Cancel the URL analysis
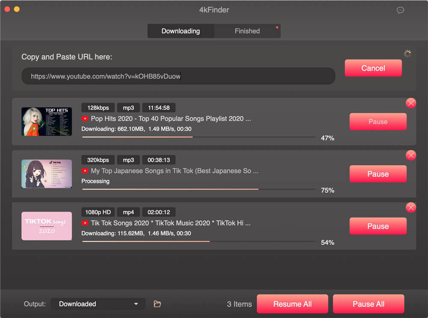 pyautogui.click(x=373, y=68)
